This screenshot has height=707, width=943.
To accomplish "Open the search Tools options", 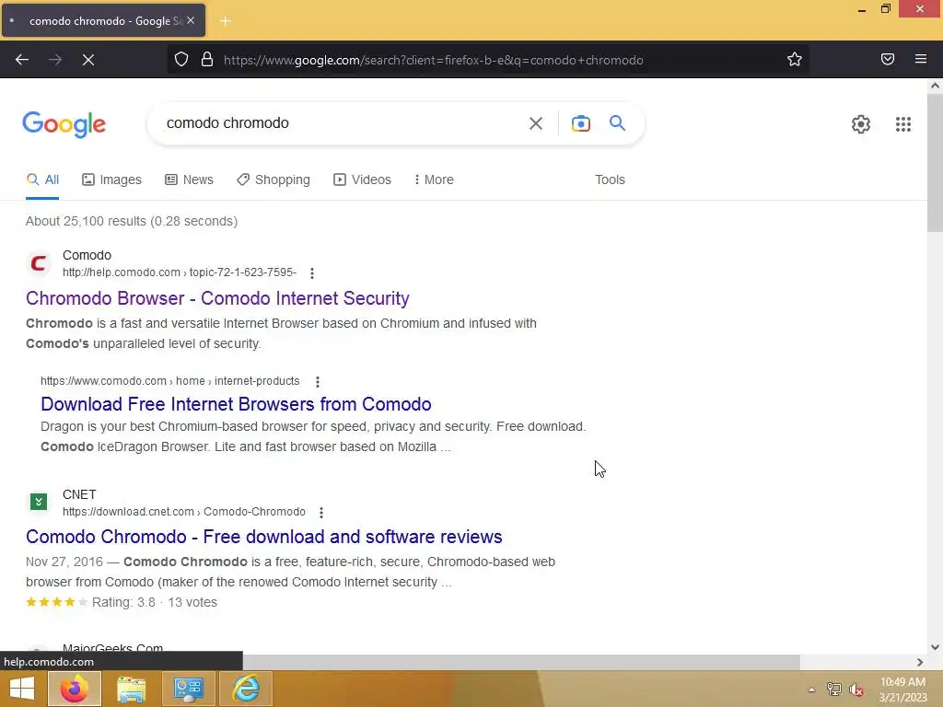I will click(610, 180).
